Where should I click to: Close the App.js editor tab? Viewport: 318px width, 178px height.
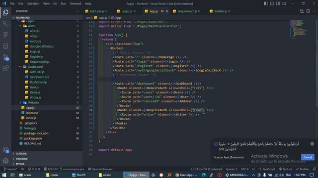click(x=167, y=11)
